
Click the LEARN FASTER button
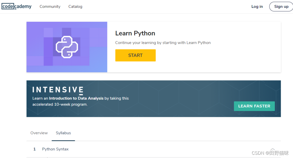click(254, 106)
